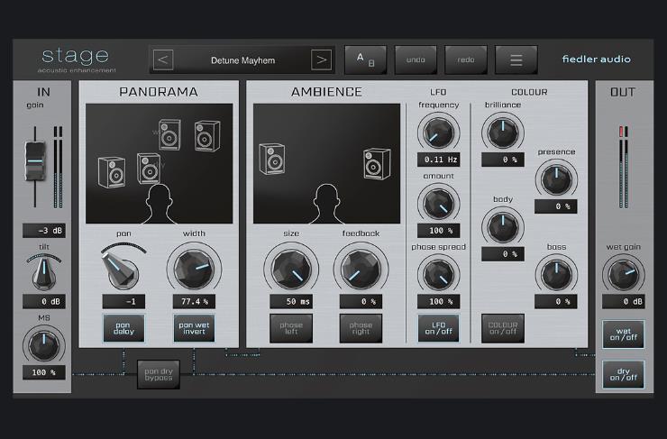This screenshot has height=439, width=667.
Task: Click the width knob in Panorama
Action: coord(194,270)
